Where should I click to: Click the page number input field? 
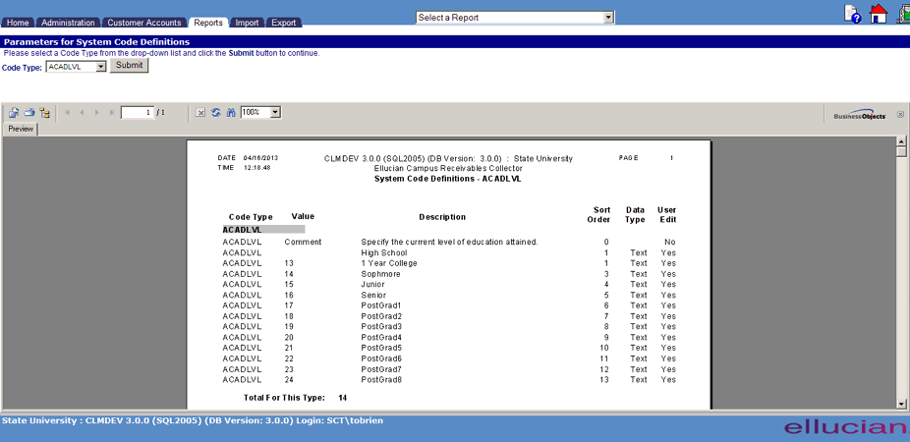137,113
